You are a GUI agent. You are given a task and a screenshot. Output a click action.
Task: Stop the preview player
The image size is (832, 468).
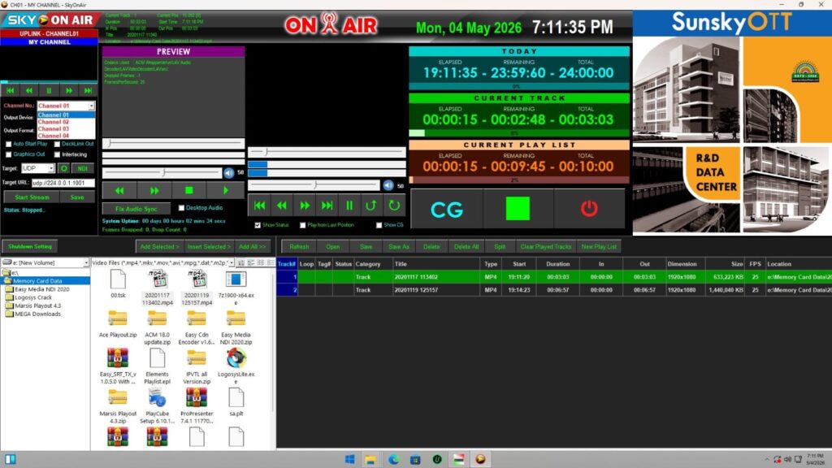[x=188, y=190]
